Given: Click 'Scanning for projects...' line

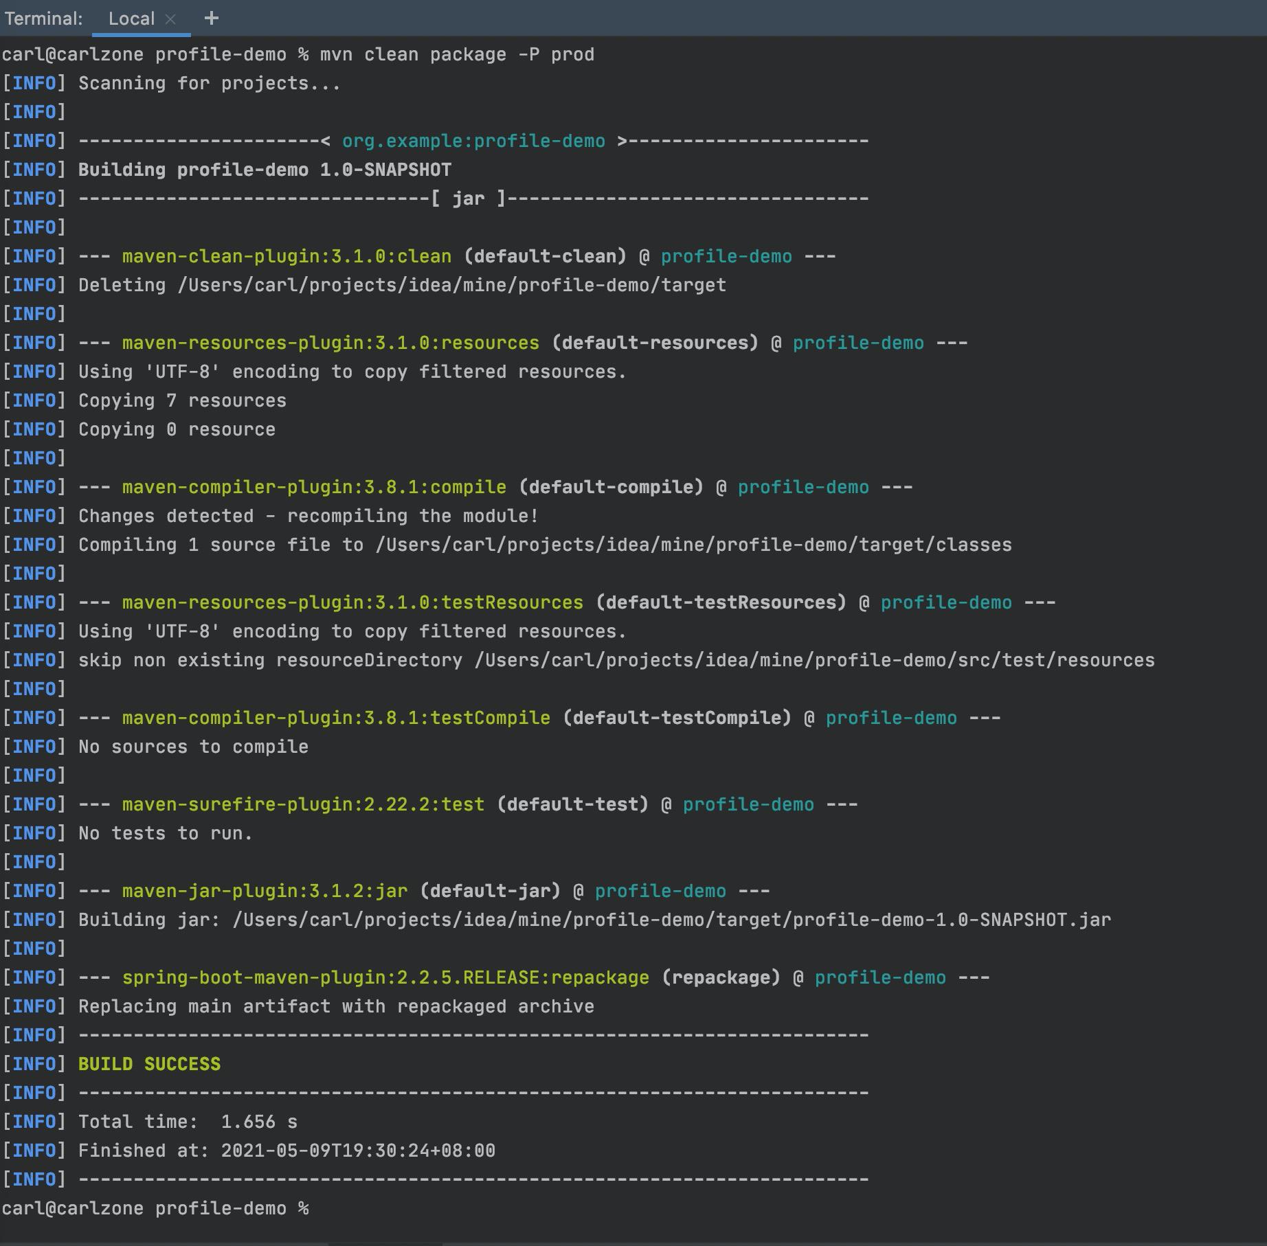Looking at the screenshot, I should click(210, 84).
